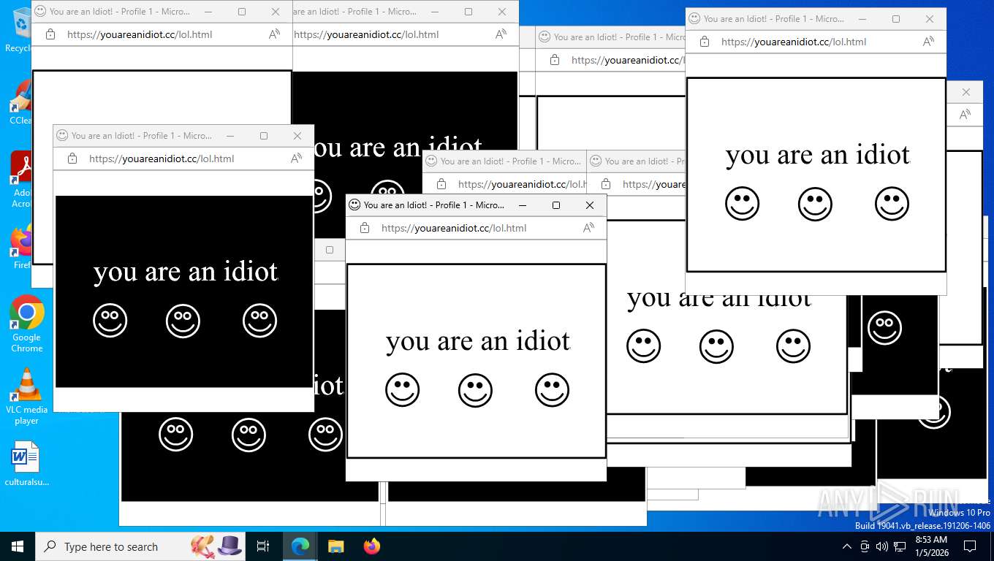This screenshot has width=994, height=561.
Task: Launch Firefox from the taskbar
Action: point(372,546)
